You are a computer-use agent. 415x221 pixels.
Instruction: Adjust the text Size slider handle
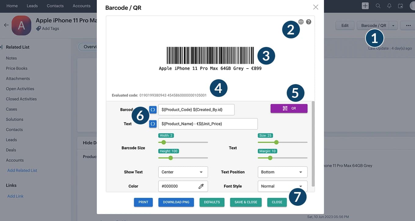pyautogui.click(x=276, y=142)
